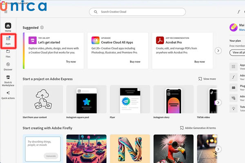Click Try now on Let's get started
This screenshot has height=163, width=245.
tap(71, 62)
